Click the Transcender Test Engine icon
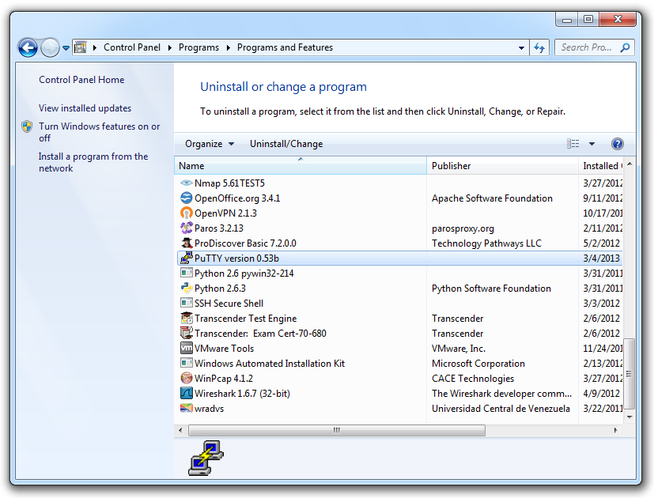The width and height of the screenshot is (654, 498). [186, 318]
